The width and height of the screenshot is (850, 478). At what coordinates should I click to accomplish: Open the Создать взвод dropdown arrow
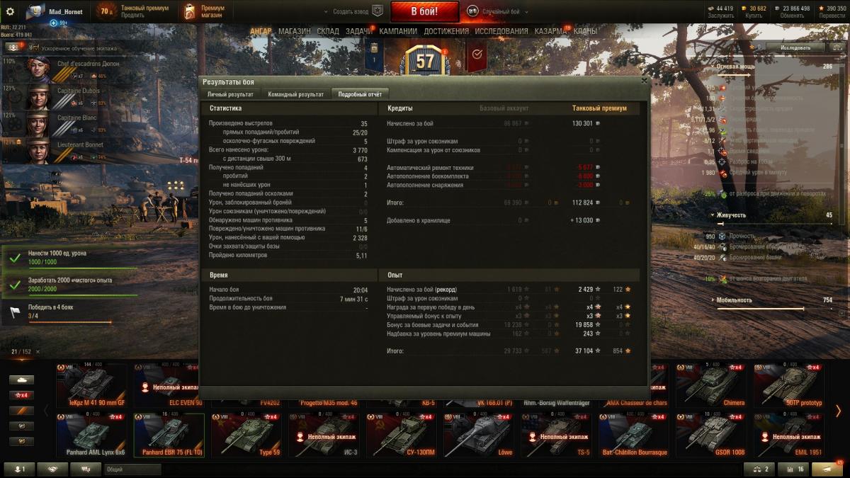coord(327,12)
